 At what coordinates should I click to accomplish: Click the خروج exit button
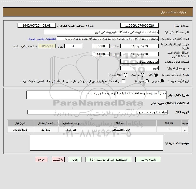[x=41, y=160]
